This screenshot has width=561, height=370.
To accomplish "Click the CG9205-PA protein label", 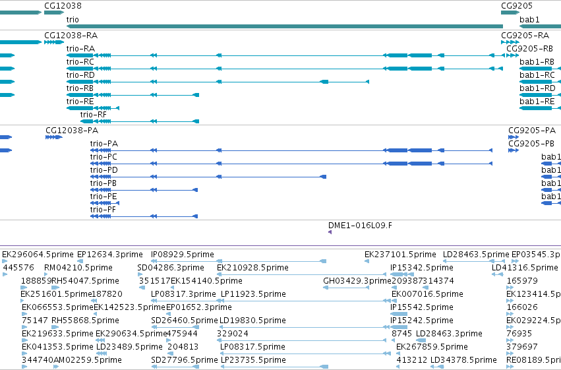I will tap(532, 131).
